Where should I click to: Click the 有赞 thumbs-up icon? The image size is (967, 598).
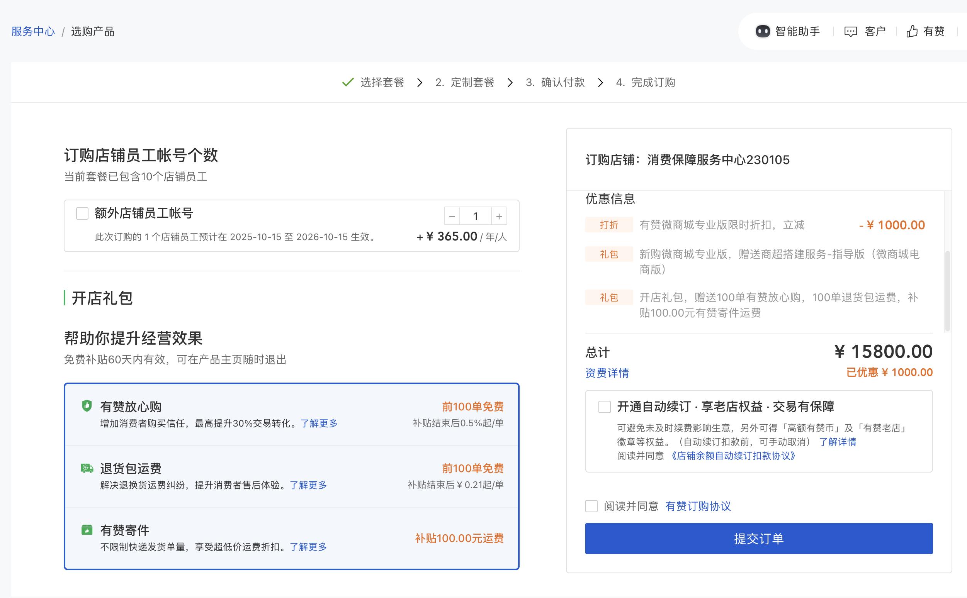click(x=912, y=31)
